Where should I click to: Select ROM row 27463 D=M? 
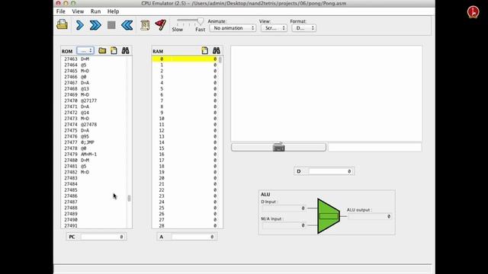tap(94, 59)
